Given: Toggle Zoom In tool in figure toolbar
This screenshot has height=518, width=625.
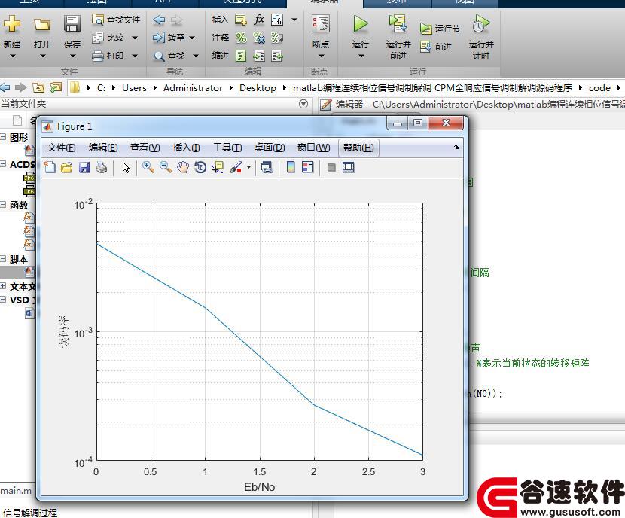Looking at the screenshot, I should [148, 167].
